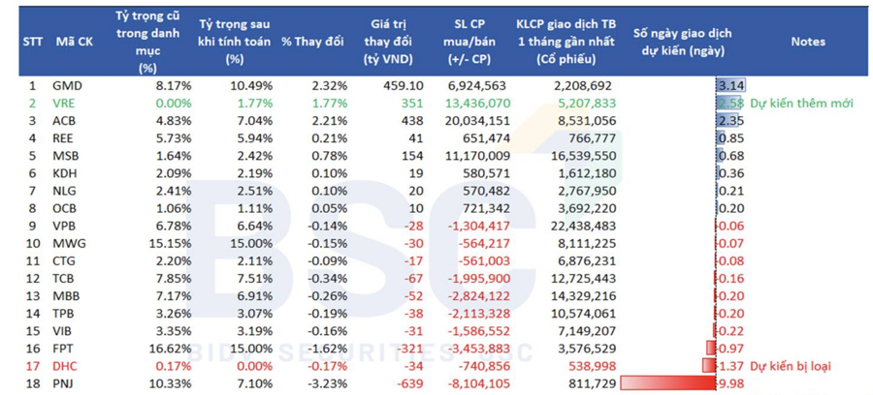Viewport: 873px width, 395px height.
Task: Click MWG new weight 15.00% cell
Action: 252,243
